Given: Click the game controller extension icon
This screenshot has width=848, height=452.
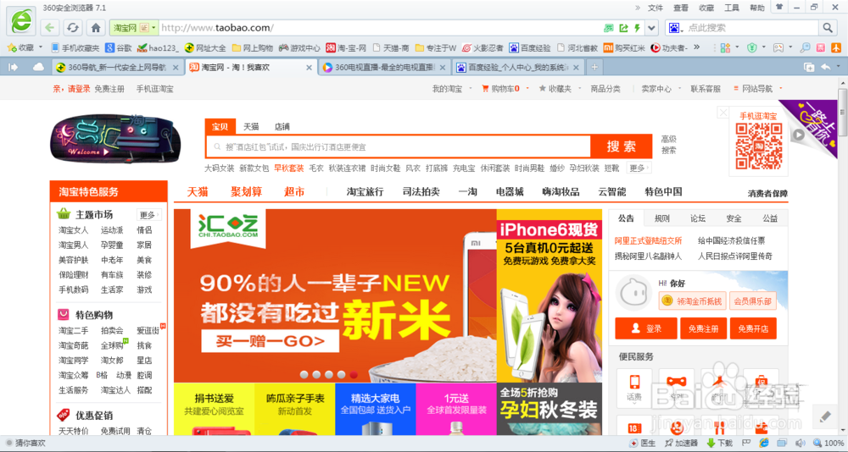Looking at the screenshot, I should pos(778,47).
